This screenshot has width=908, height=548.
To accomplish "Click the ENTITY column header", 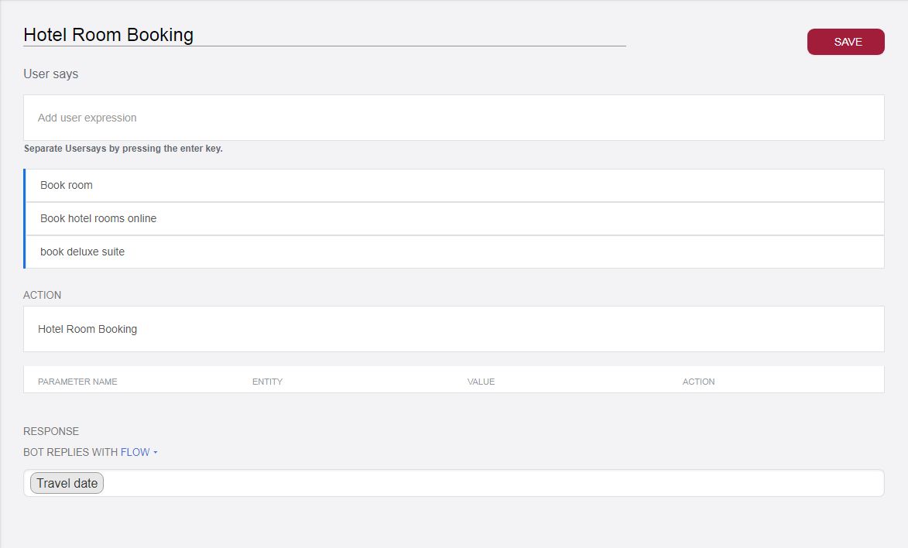I will (267, 382).
